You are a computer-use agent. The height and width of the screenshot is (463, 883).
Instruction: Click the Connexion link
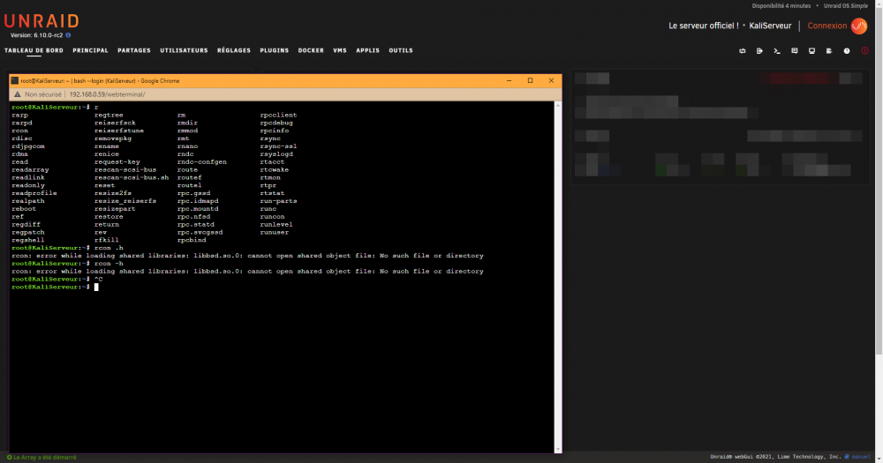[x=827, y=26]
